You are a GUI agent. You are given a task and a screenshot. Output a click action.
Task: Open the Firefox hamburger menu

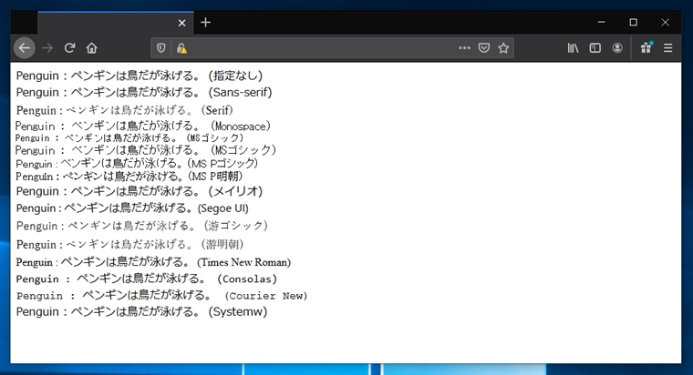click(x=668, y=48)
